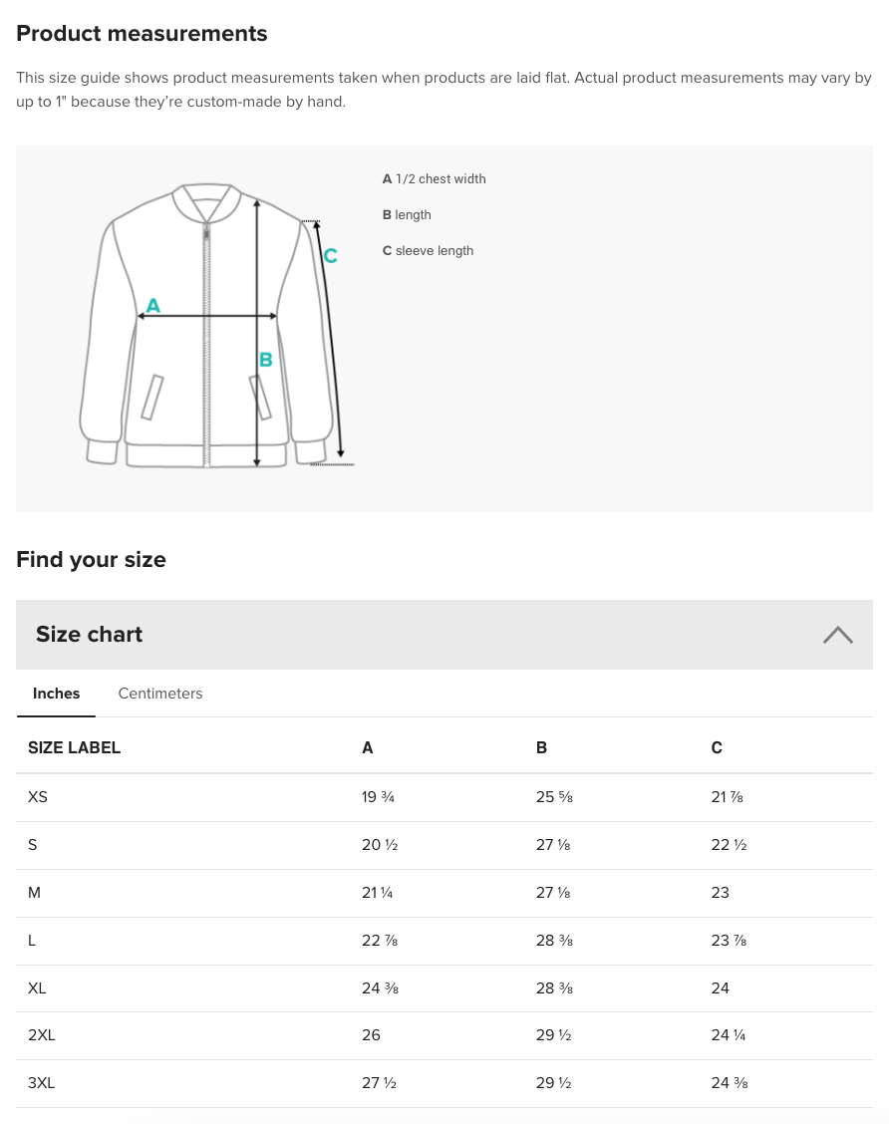Click the B length arrow on diagram
889x1124 pixels.
click(x=266, y=360)
